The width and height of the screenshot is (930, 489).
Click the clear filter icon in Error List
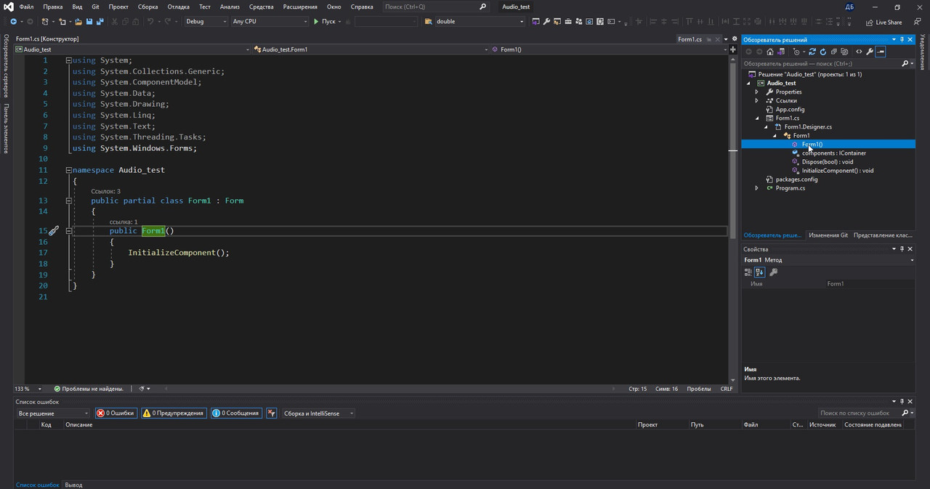point(271,413)
